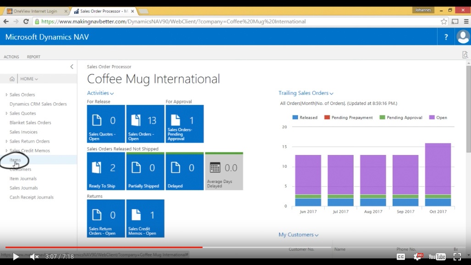This screenshot has width=471, height=265.
Task: Open the Sales Orders - Open tile
Action: 145,124
